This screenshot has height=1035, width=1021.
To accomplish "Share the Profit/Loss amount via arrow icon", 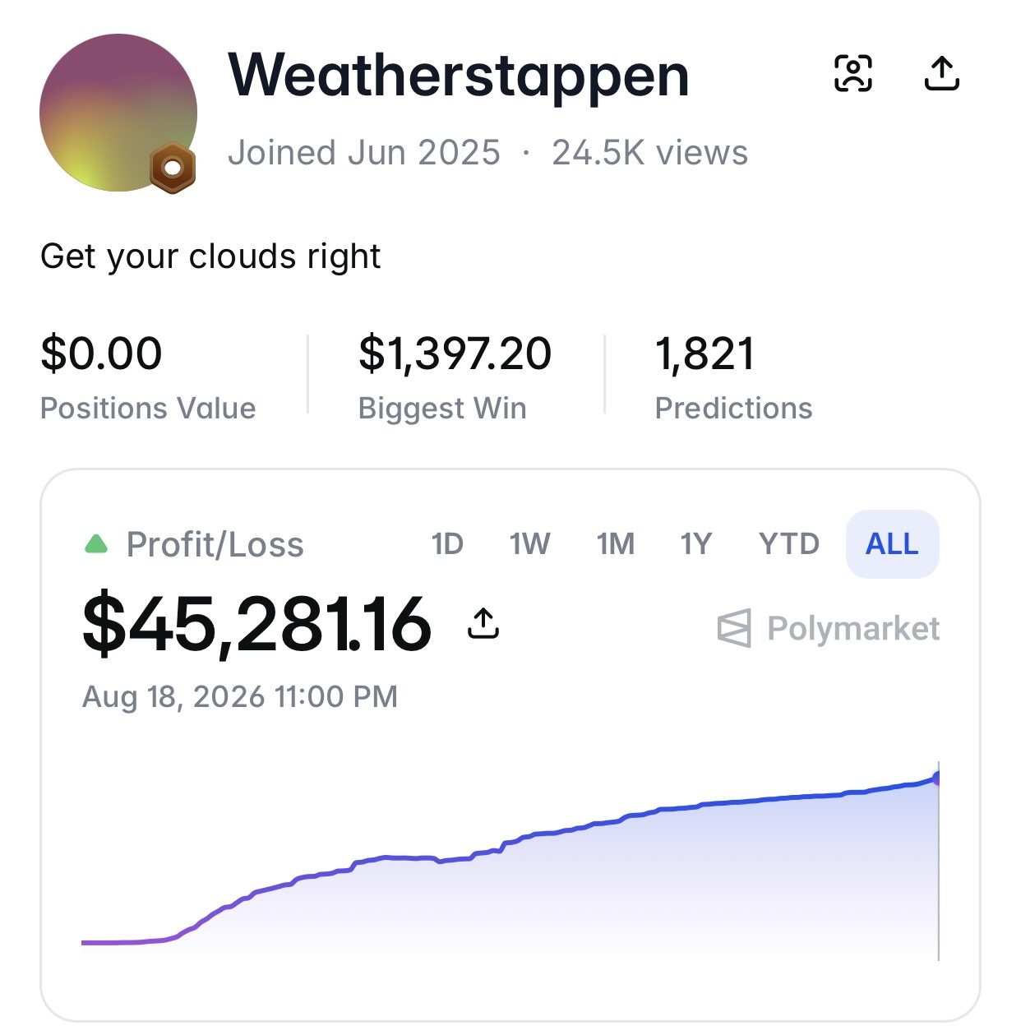I will [483, 623].
